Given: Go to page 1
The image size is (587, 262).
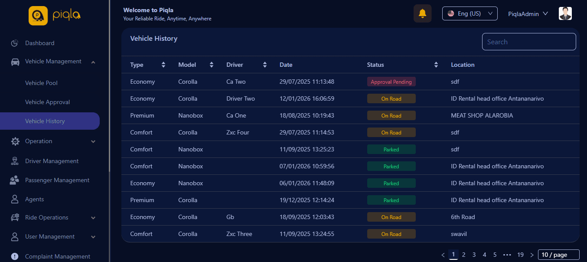Looking at the screenshot, I should (x=453, y=255).
